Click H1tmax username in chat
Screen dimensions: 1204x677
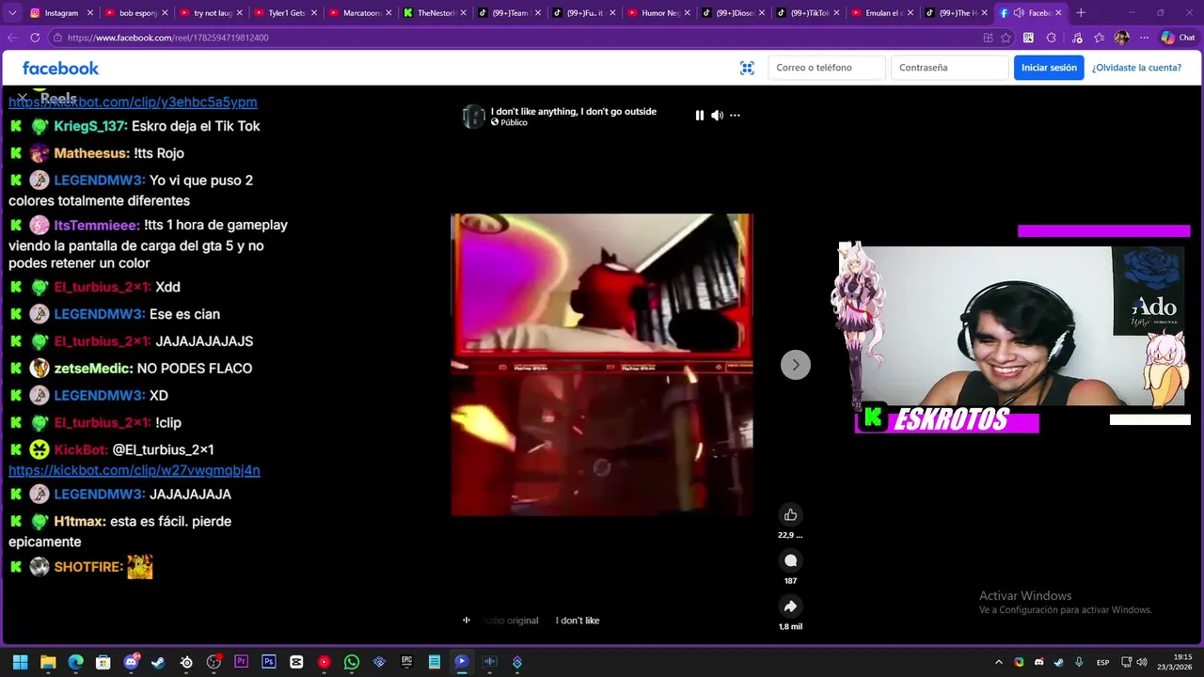point(78,521)
